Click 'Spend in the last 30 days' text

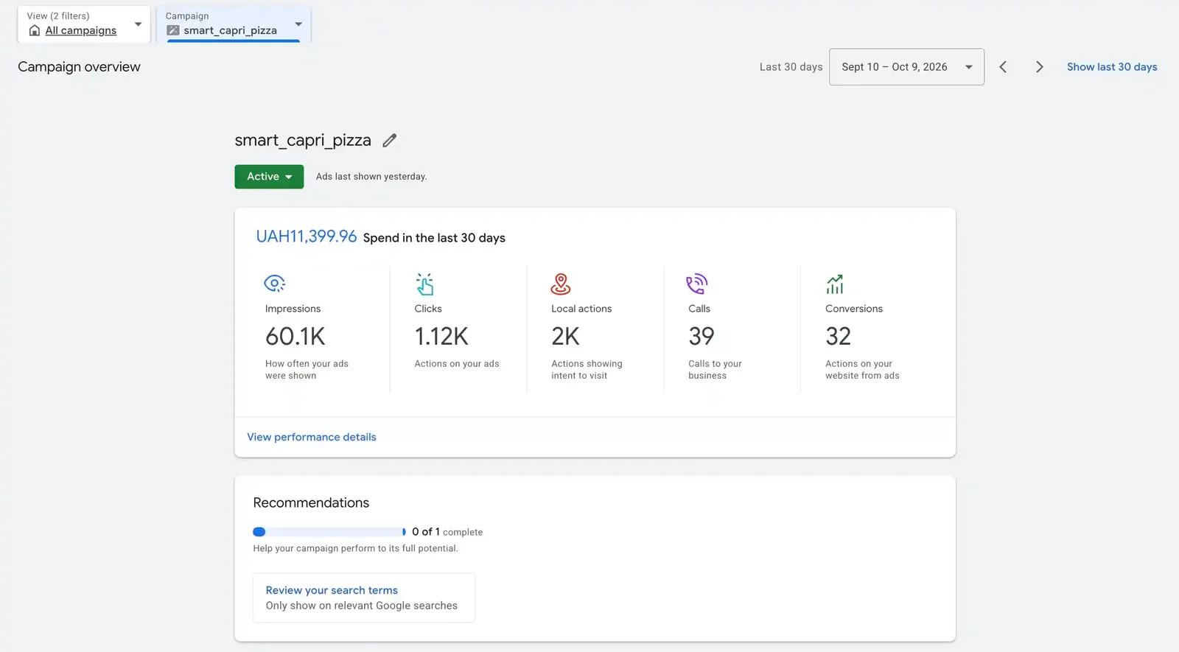pyautogui.click(x=434, y=238)
